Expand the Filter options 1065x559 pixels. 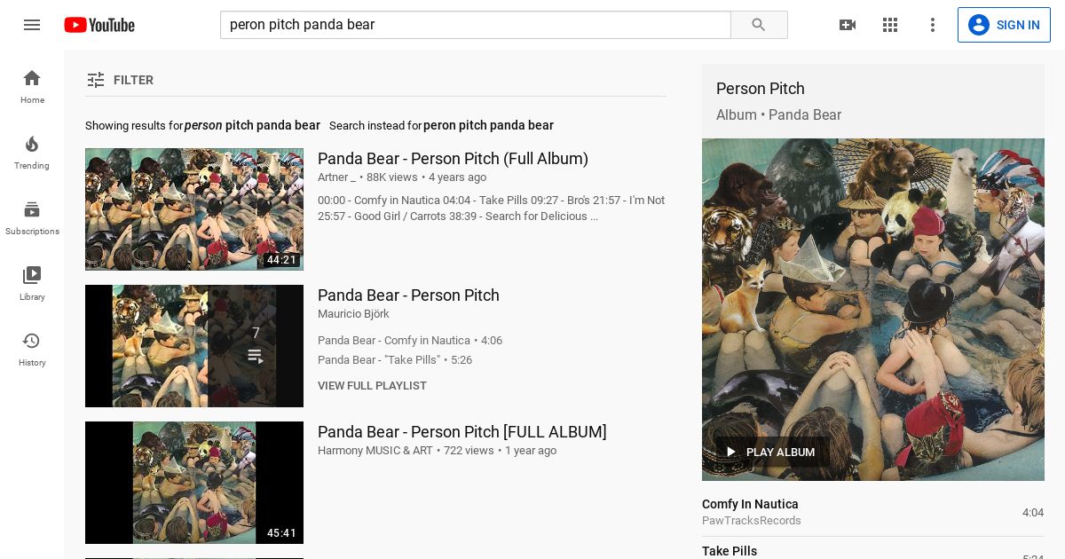click(x=121, y=80)
